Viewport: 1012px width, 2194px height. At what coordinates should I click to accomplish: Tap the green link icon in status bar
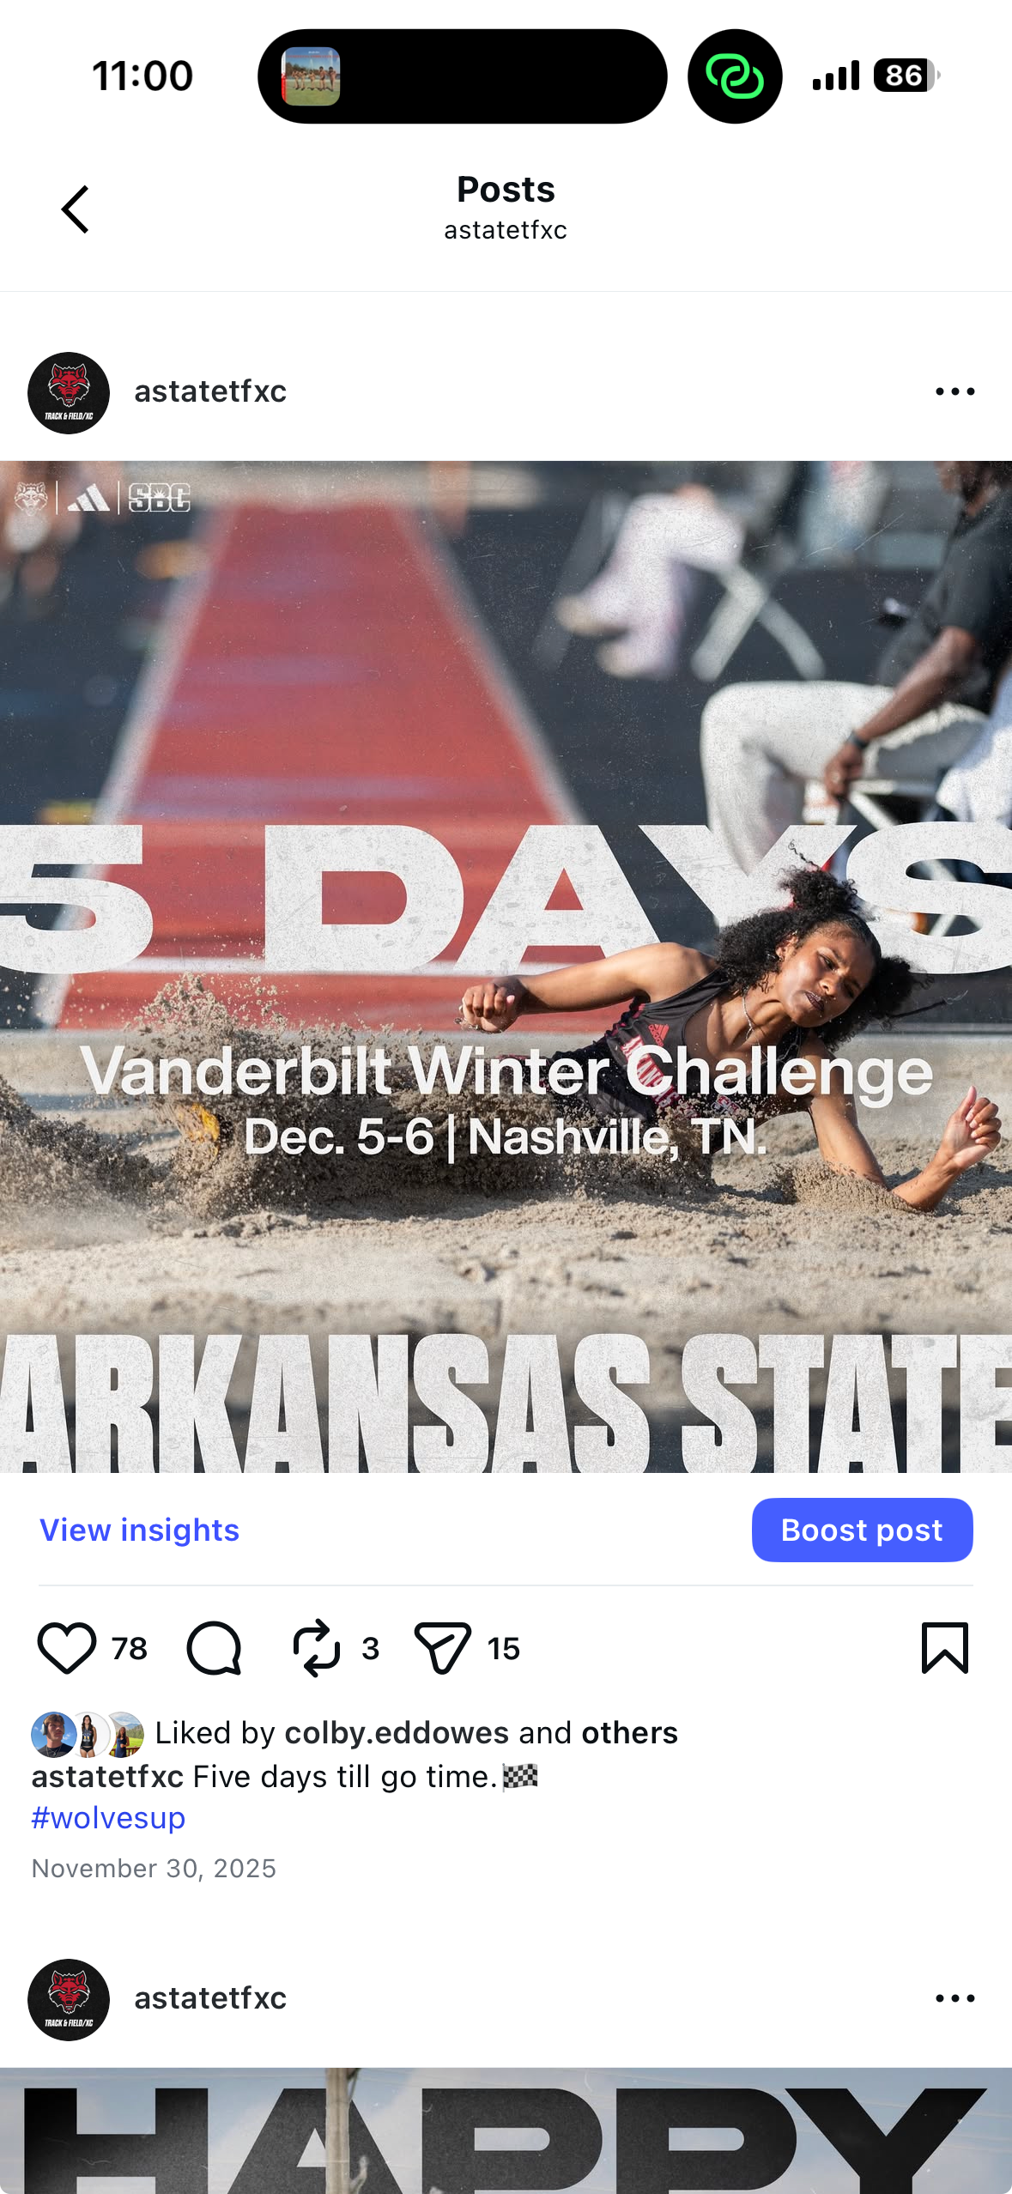pyautogui.click(x=735, y=76)
